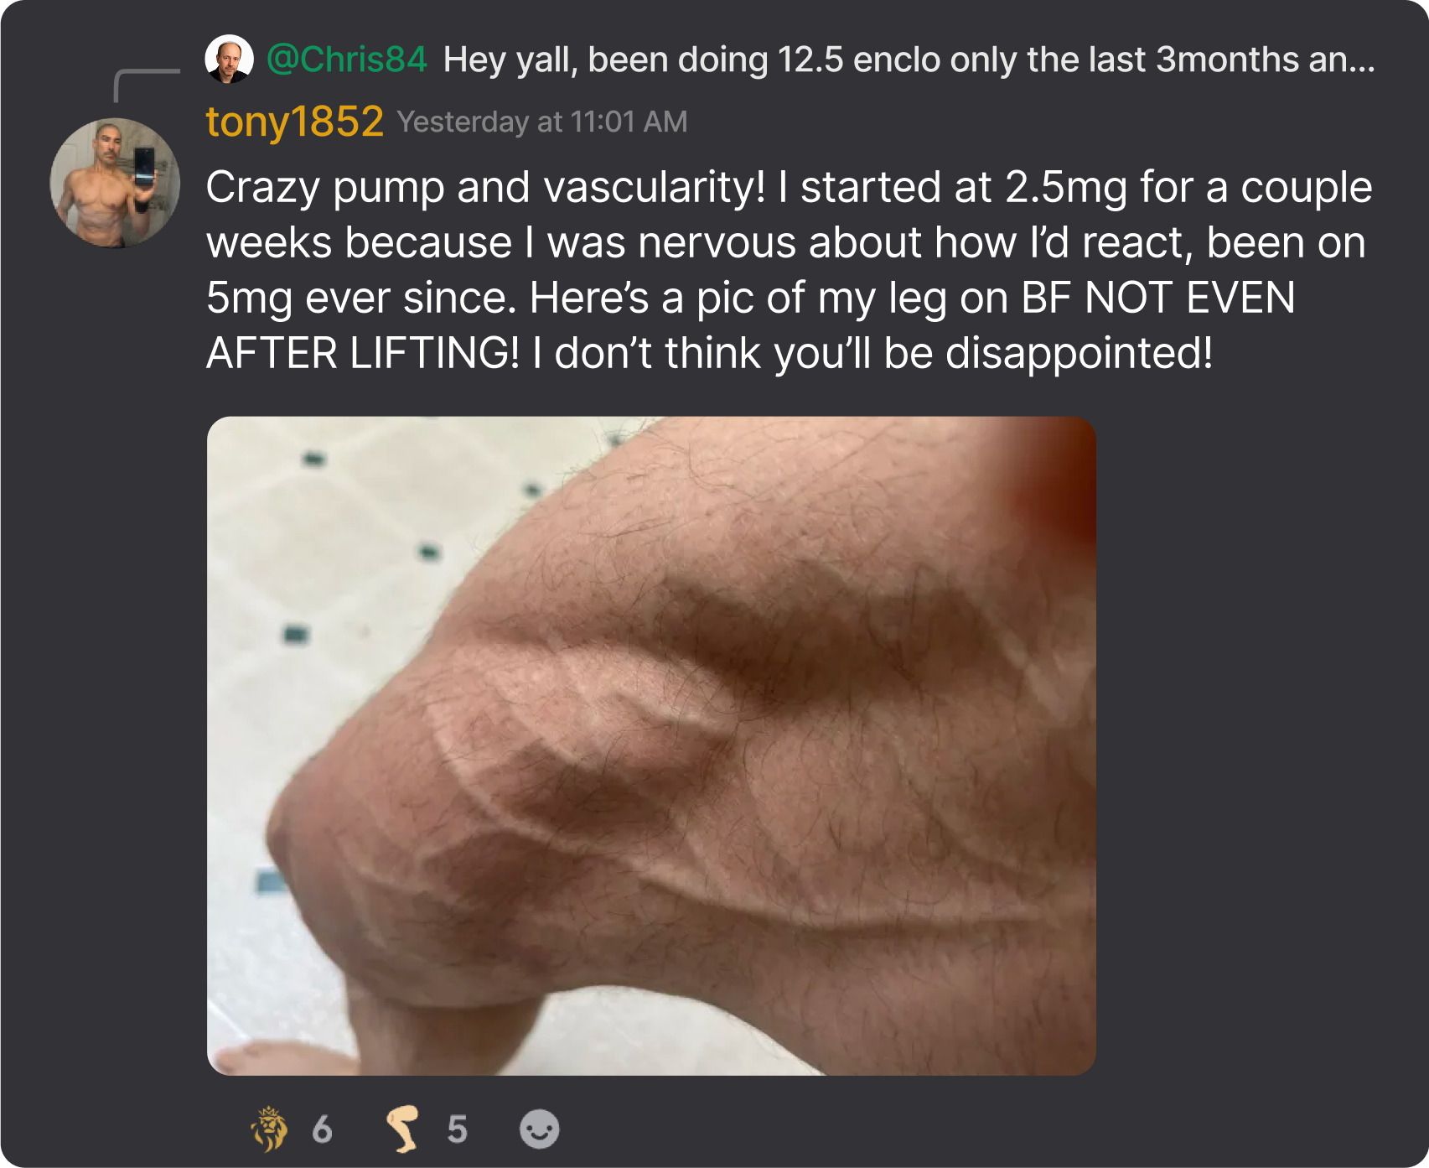Add the lion emoji reaction
This screenshot has height=1168, width=1429.
[270, 1129]
